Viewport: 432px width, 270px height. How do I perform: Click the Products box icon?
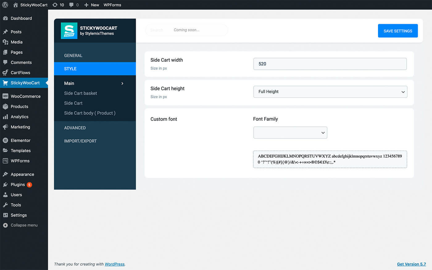click(x=5, y=106)
